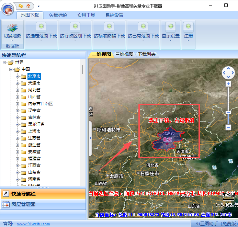Screen dimensions: 238x227
Task: Expand the 辽宁省 tree node
Action: pos(17,111)
